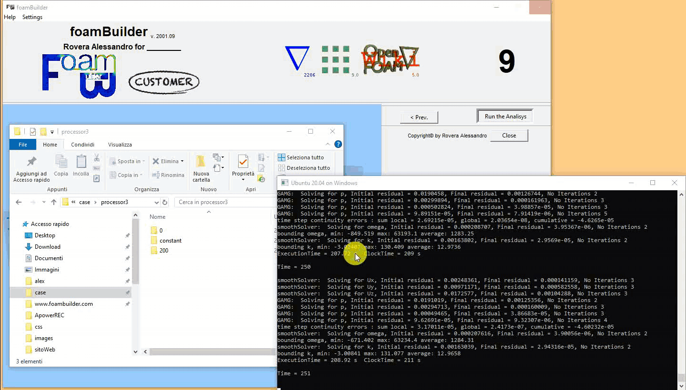686x390 pixels.
Task: Click the blue Help question mark icon
Action: click(x=338, y=144)
